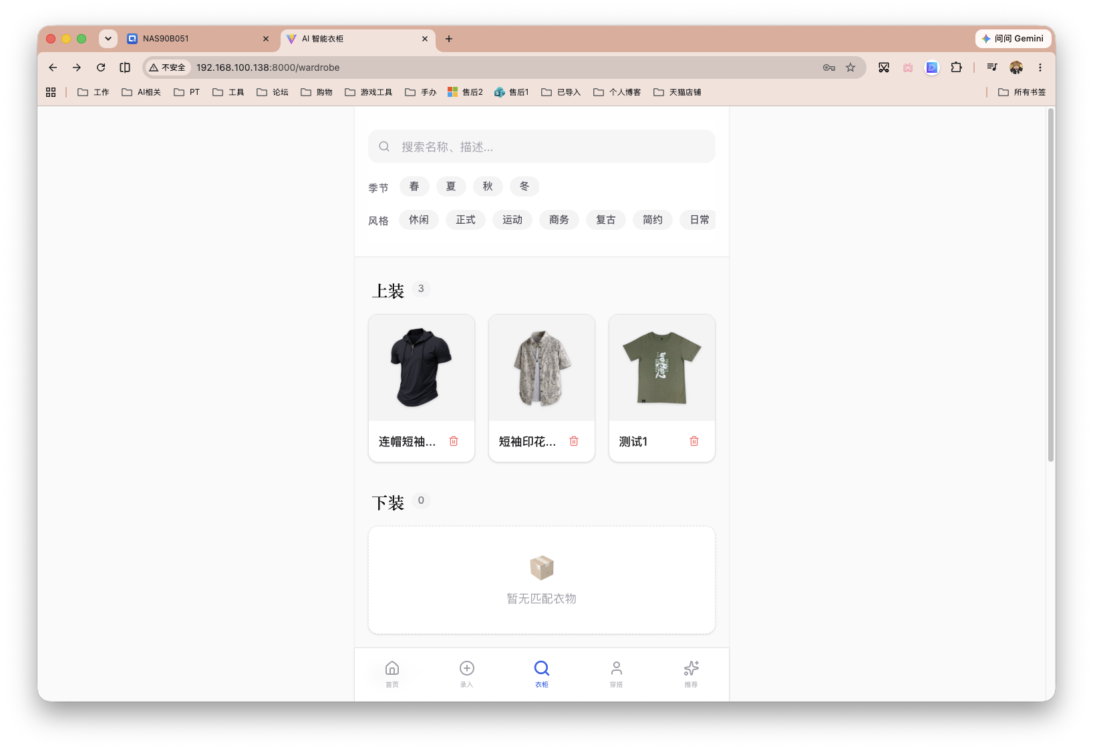Toggle the 冬 season filter
Image resolution: width=1093 pixels, height=751 pixels.
[524, 186]
